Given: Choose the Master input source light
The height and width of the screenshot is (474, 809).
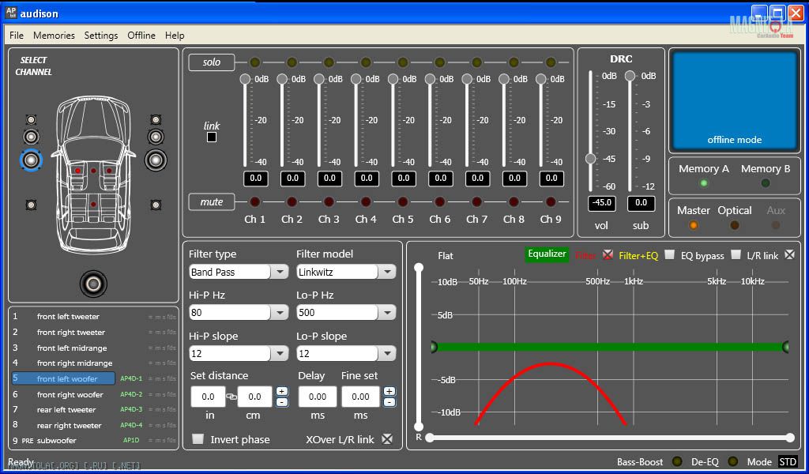Looking at the screenshot, I should point(694,225).
